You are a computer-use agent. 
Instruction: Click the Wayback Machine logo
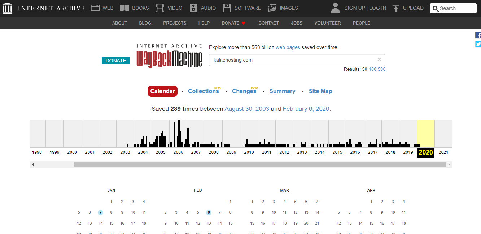coord(169,56)
